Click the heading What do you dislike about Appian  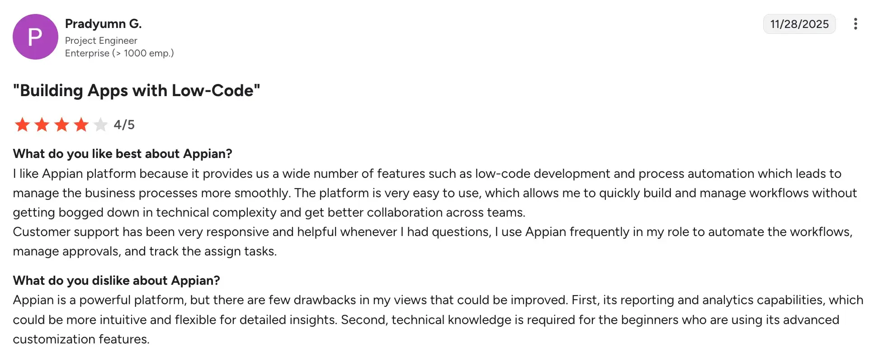pos(116,280)
